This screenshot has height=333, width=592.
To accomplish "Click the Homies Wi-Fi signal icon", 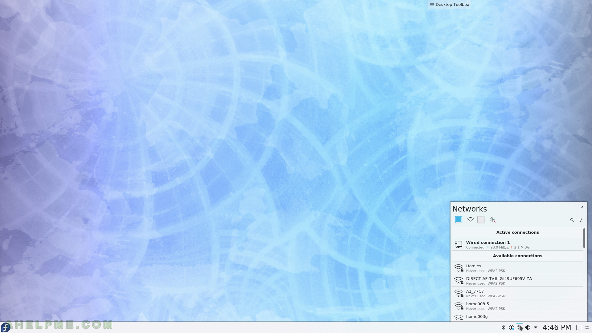I will (459, 268).
